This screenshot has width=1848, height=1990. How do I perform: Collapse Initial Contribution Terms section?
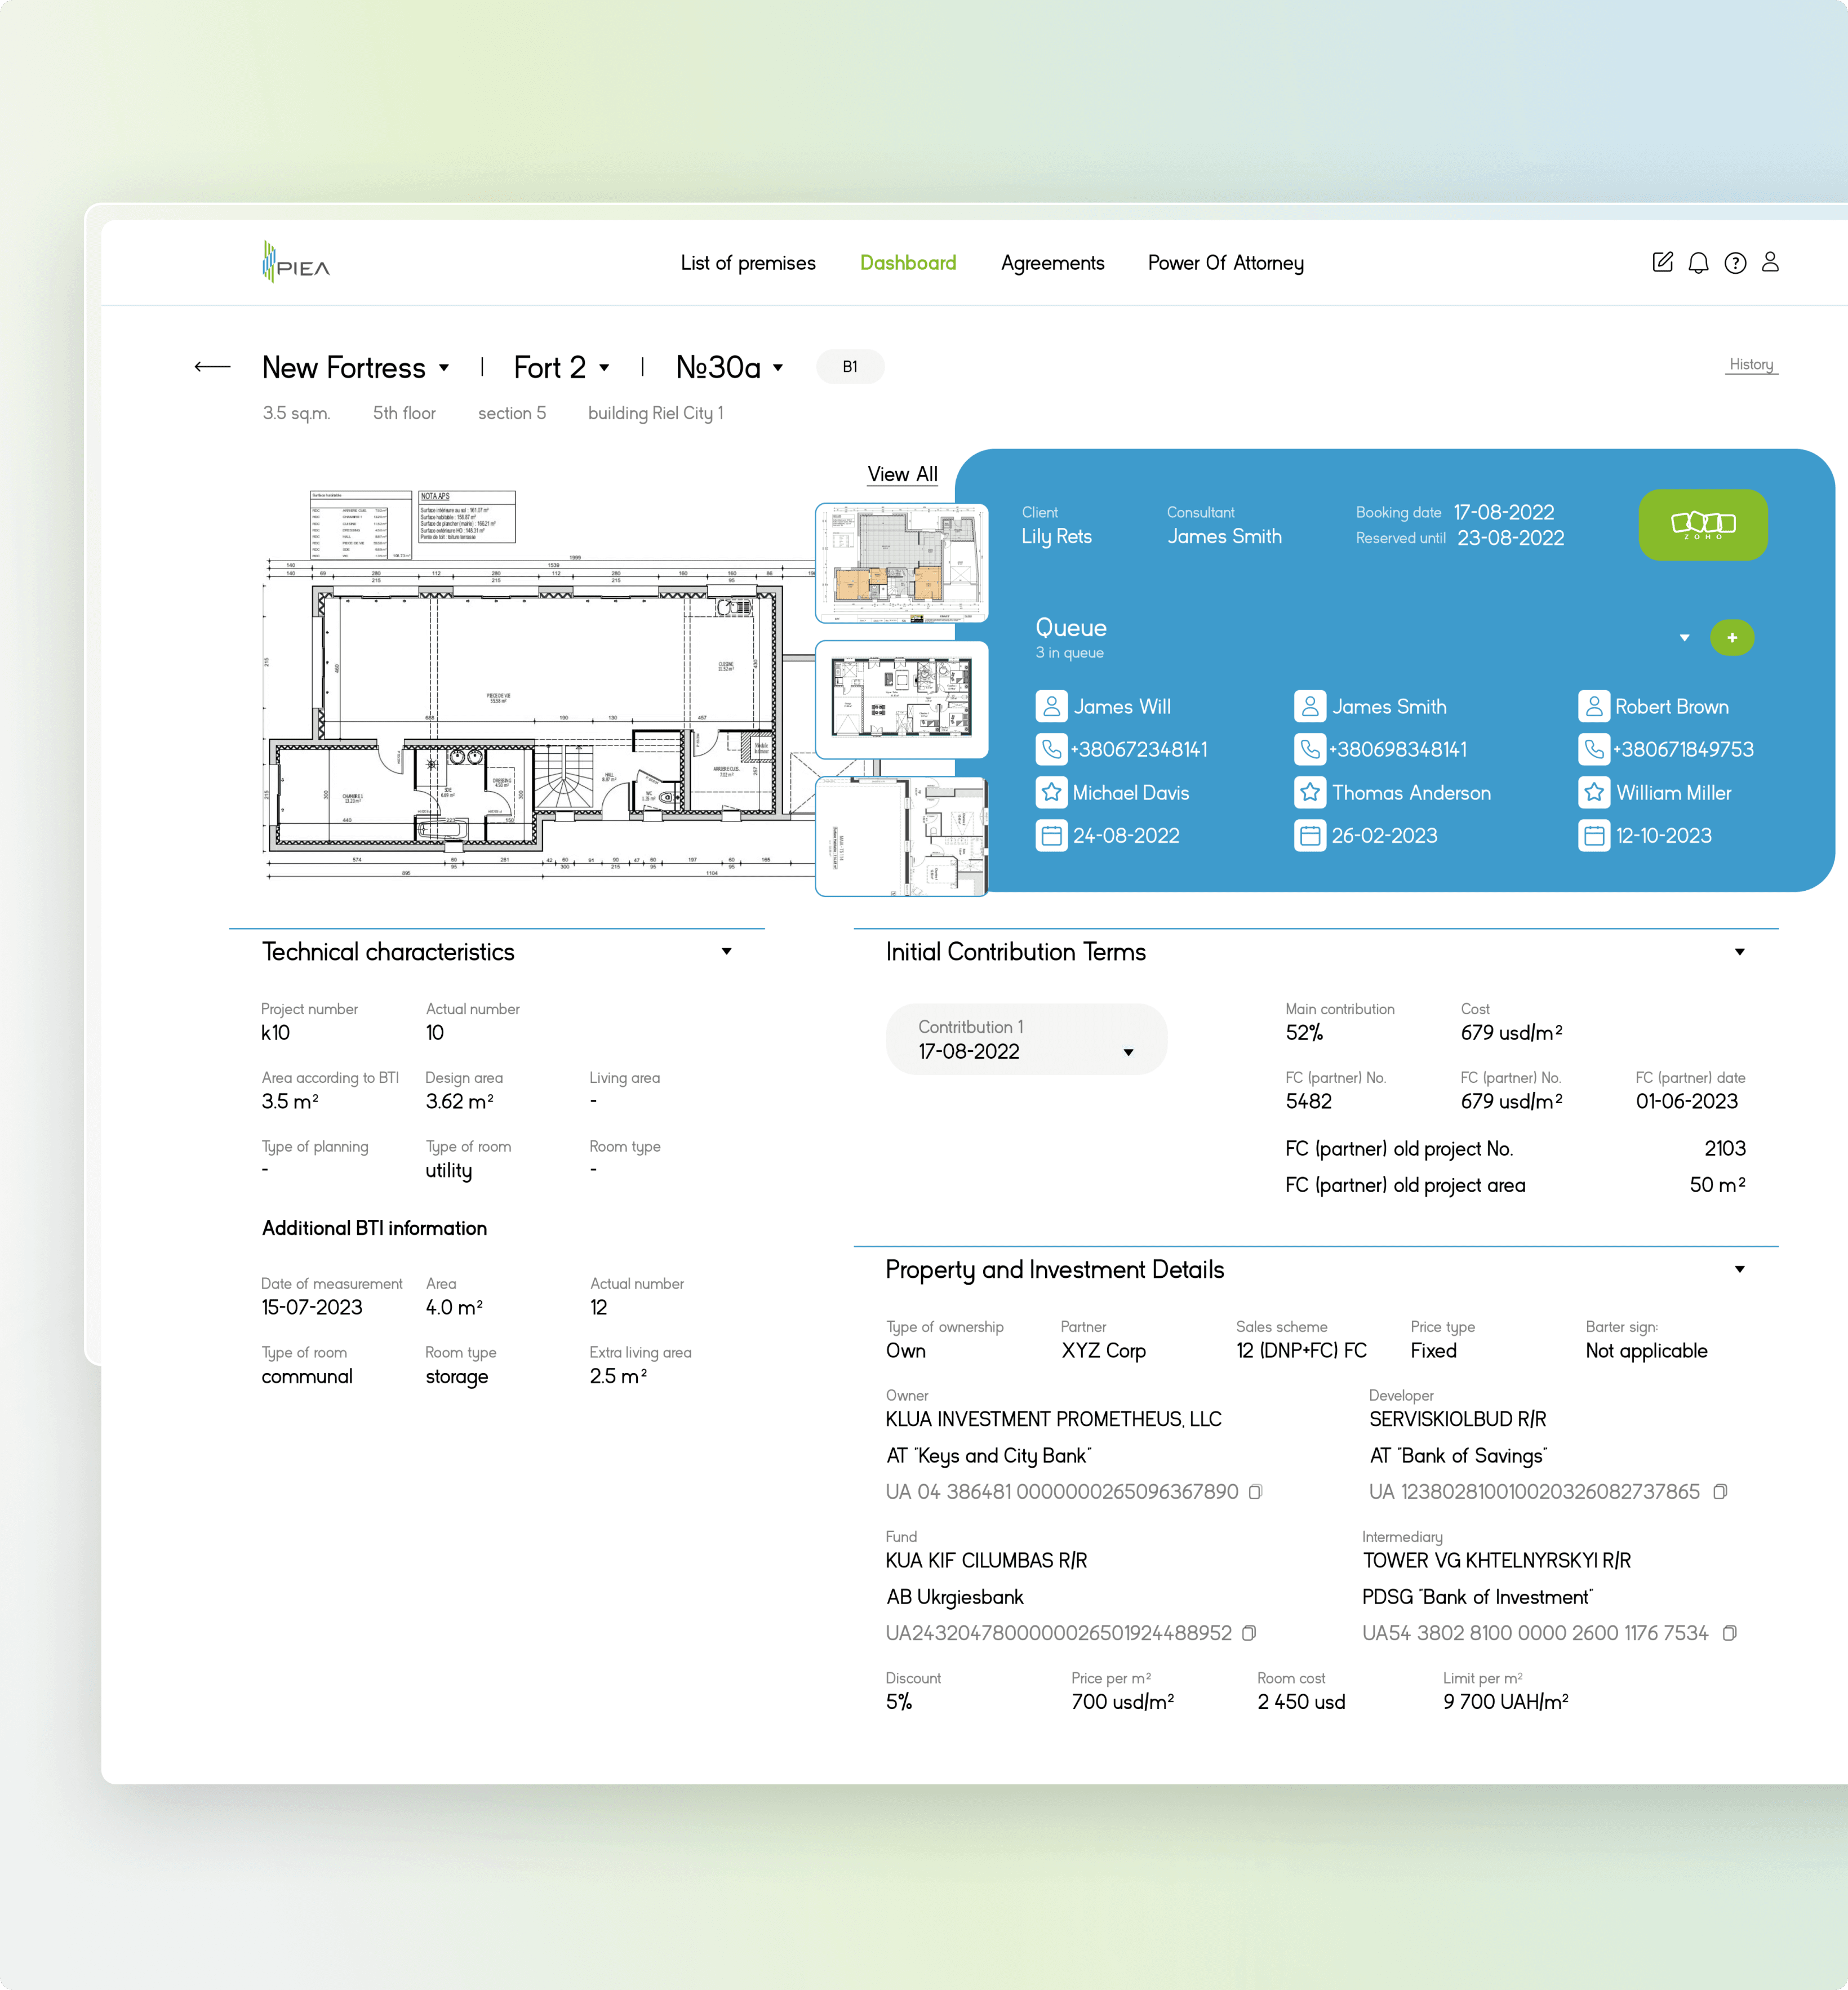[x=1740, y=952]
